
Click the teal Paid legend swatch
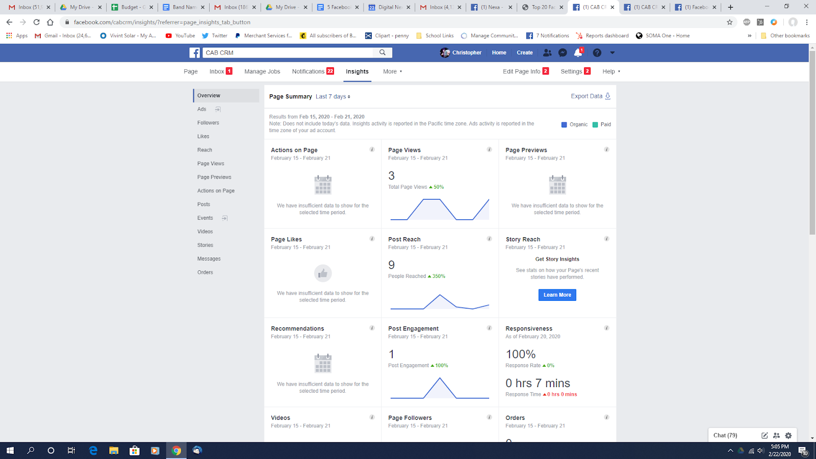(595, 124)
